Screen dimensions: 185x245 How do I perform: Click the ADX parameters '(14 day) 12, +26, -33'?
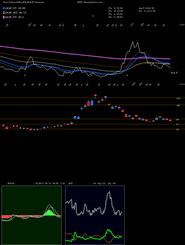[x=104, y=183]
